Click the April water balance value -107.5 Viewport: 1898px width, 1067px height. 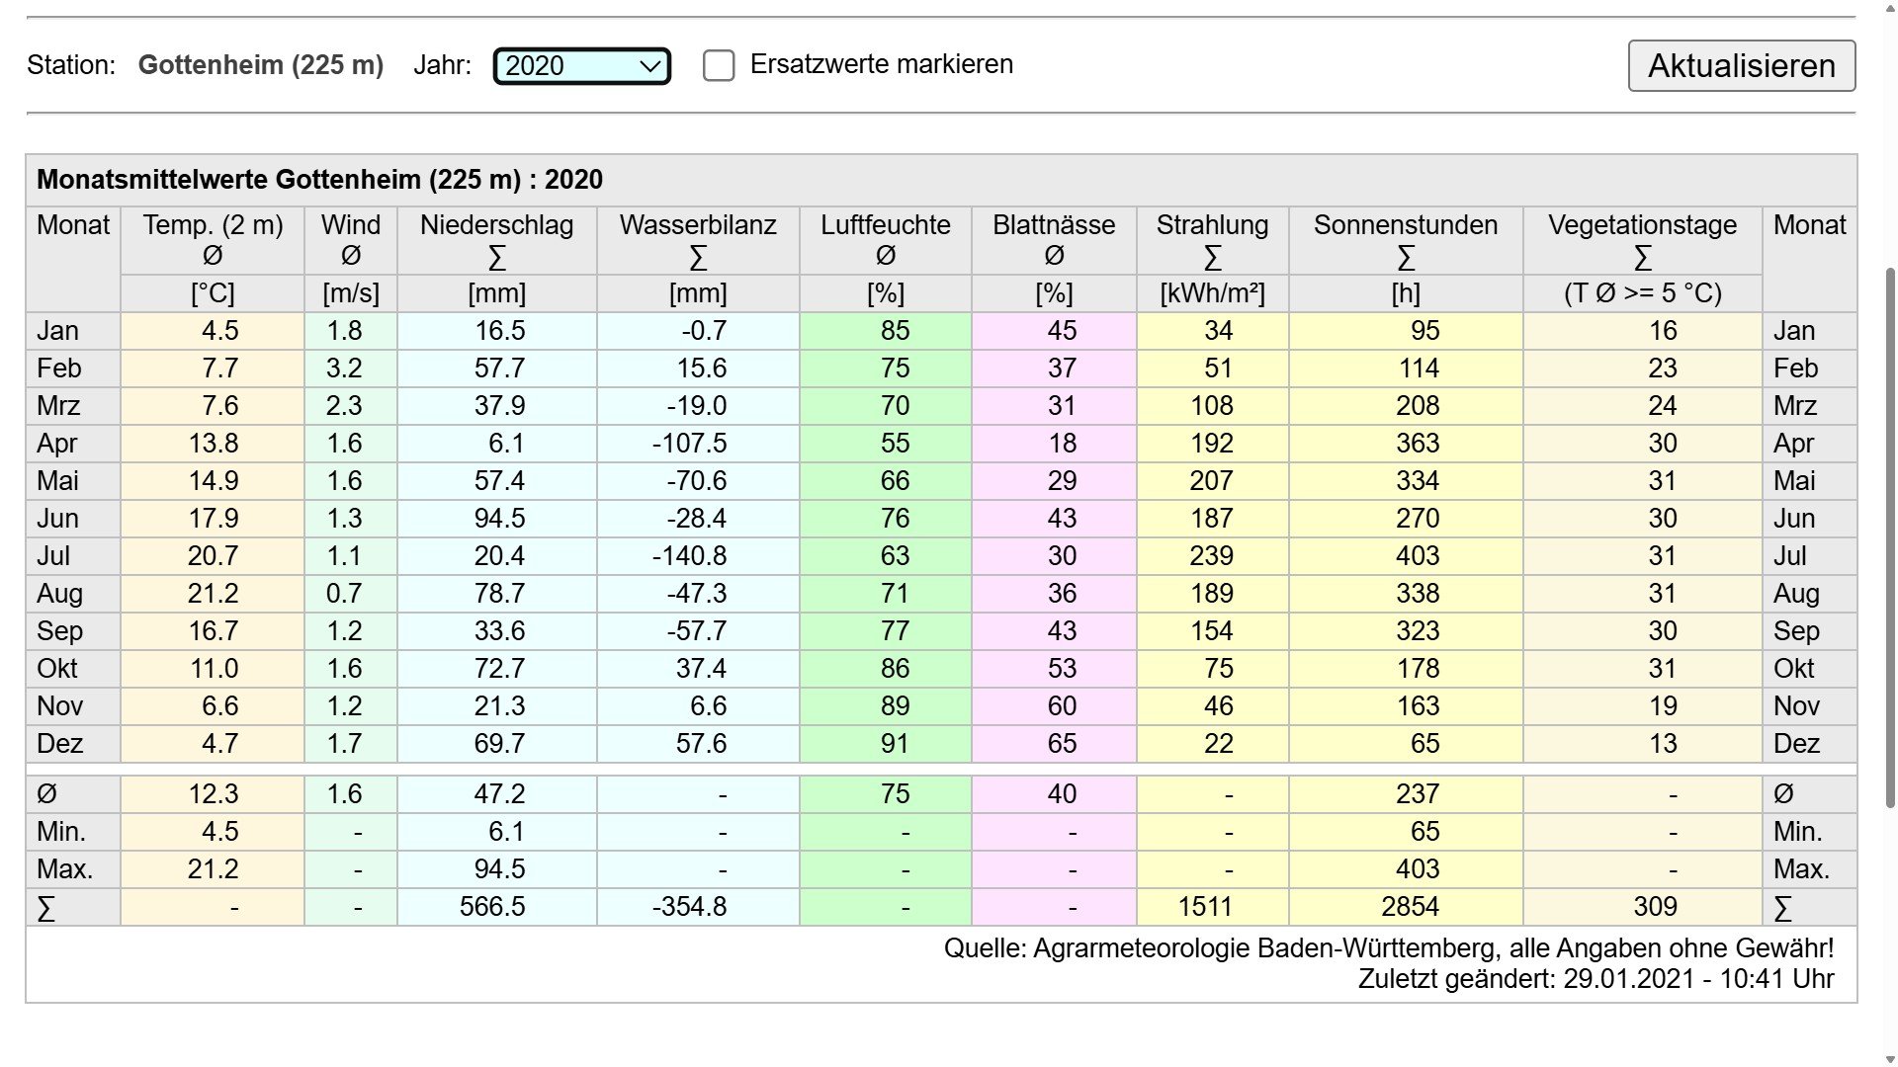pos(690,444)
